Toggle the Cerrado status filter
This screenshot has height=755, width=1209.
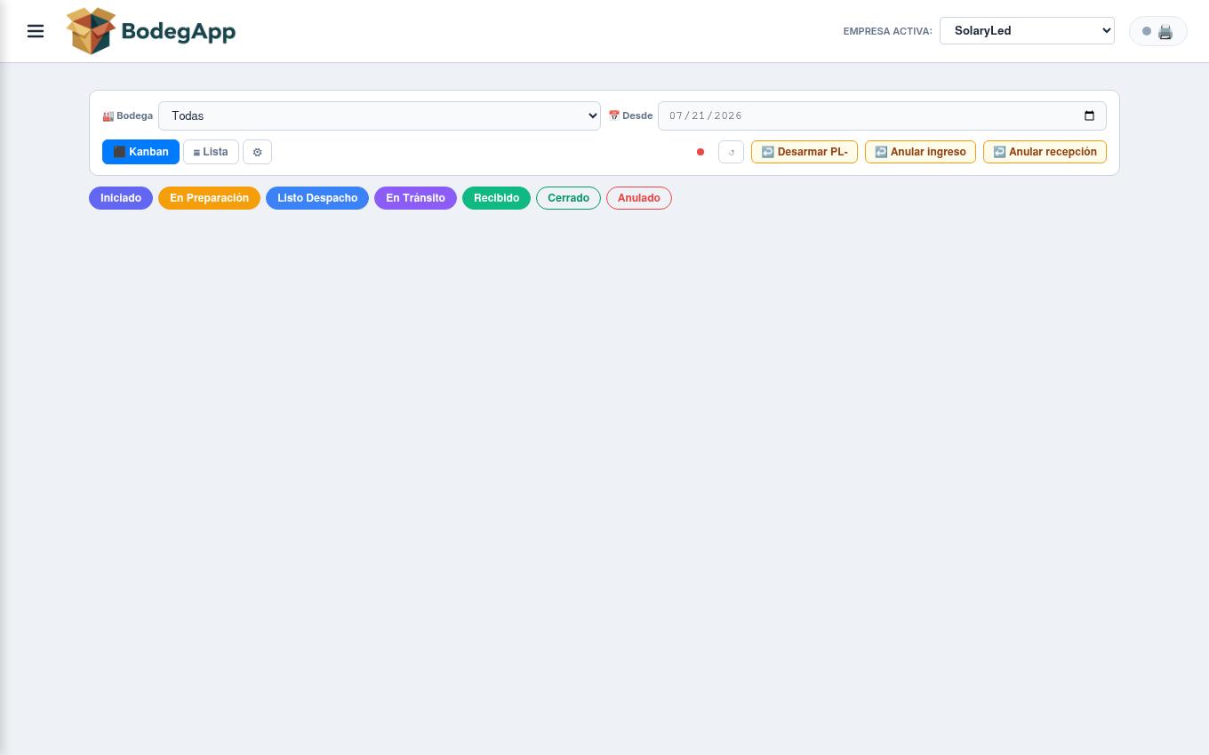[x=568, y=198]
